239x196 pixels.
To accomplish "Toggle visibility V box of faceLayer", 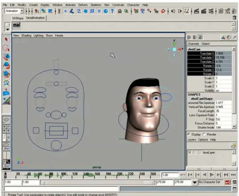I will 190,153.
